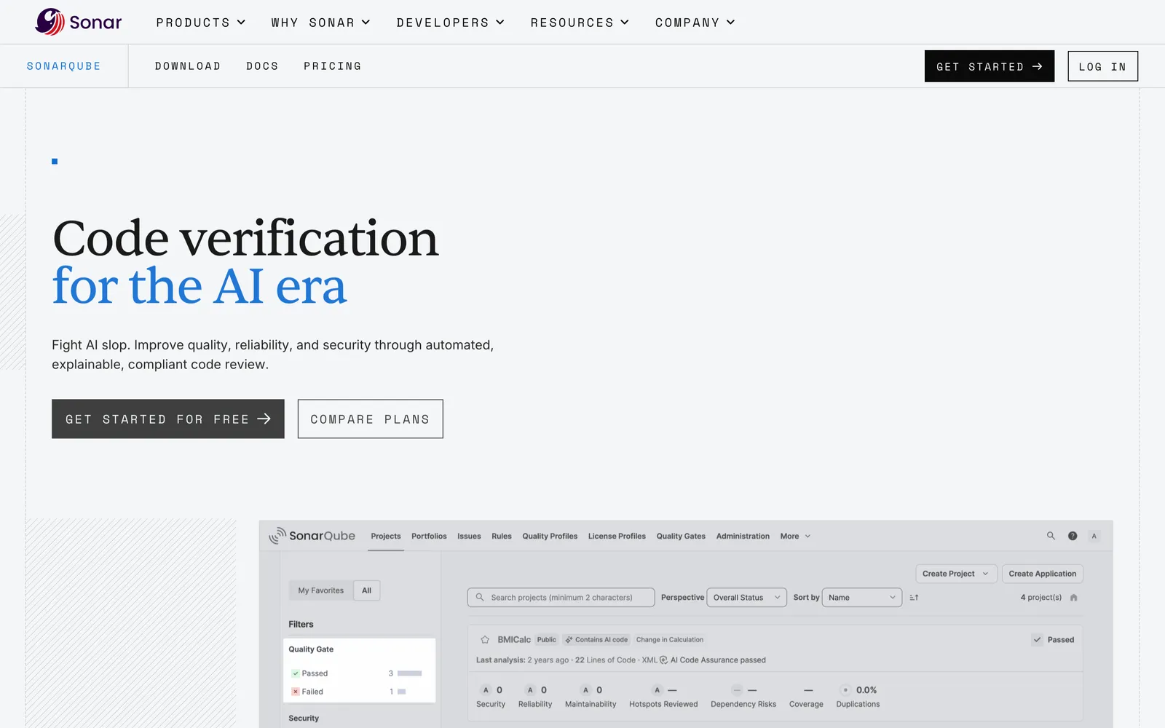1165x728 pixels.
Task: Click the search magnifier icon in the SonarQube toolbar
Action: tap(1051, 536)
